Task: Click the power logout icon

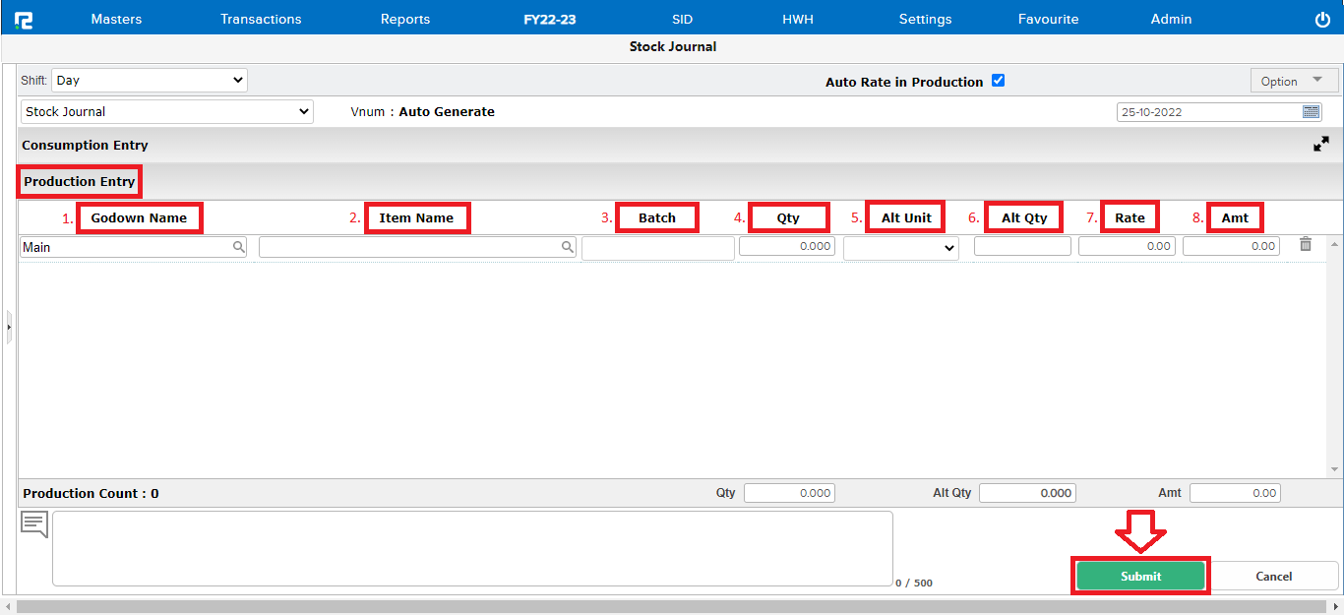Action: [x=1322, y=20]
